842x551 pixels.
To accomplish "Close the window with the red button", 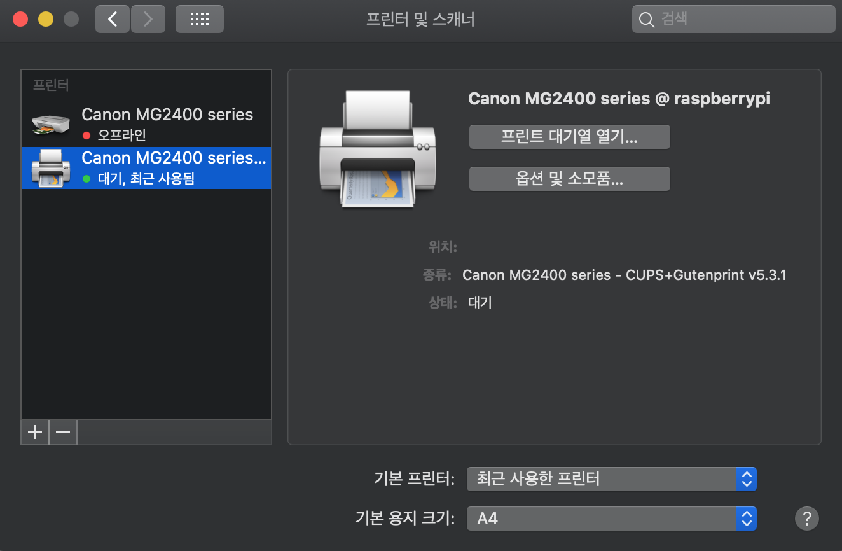I will click(20, 19).
